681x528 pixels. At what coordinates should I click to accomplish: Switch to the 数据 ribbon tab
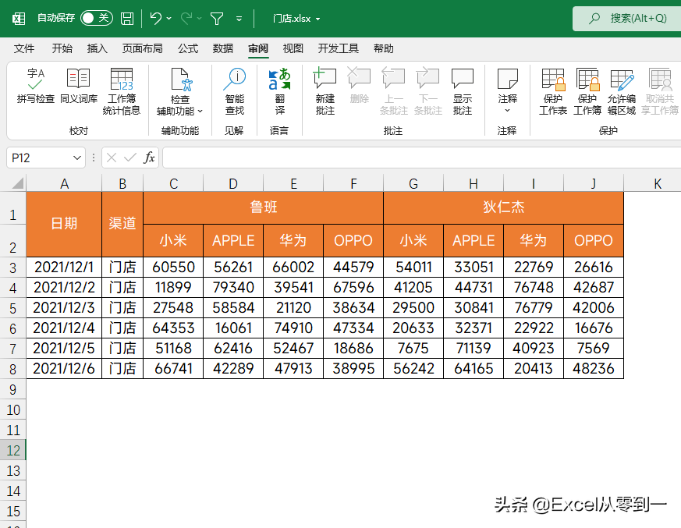pos(223,48)
